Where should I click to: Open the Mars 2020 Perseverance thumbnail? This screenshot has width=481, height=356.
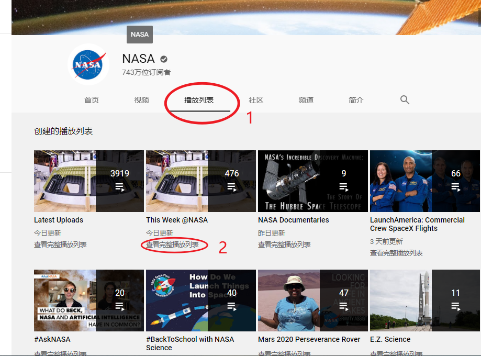(x=313, y=301)
